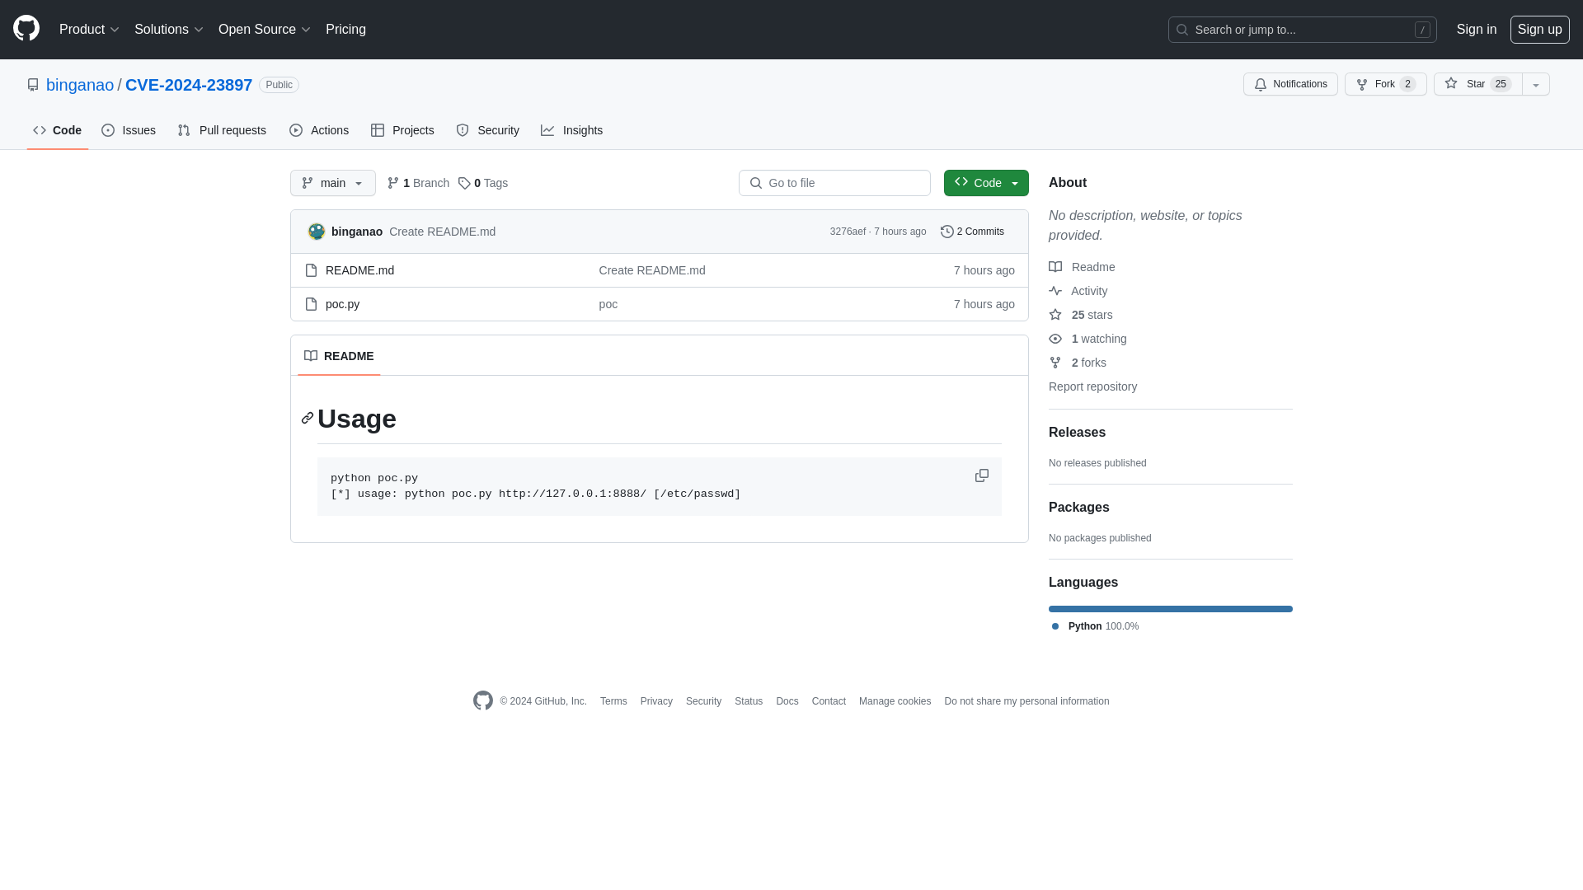Switch to the Insights tab
This screenshot has width=1583, height=890.
click(572, 130)
